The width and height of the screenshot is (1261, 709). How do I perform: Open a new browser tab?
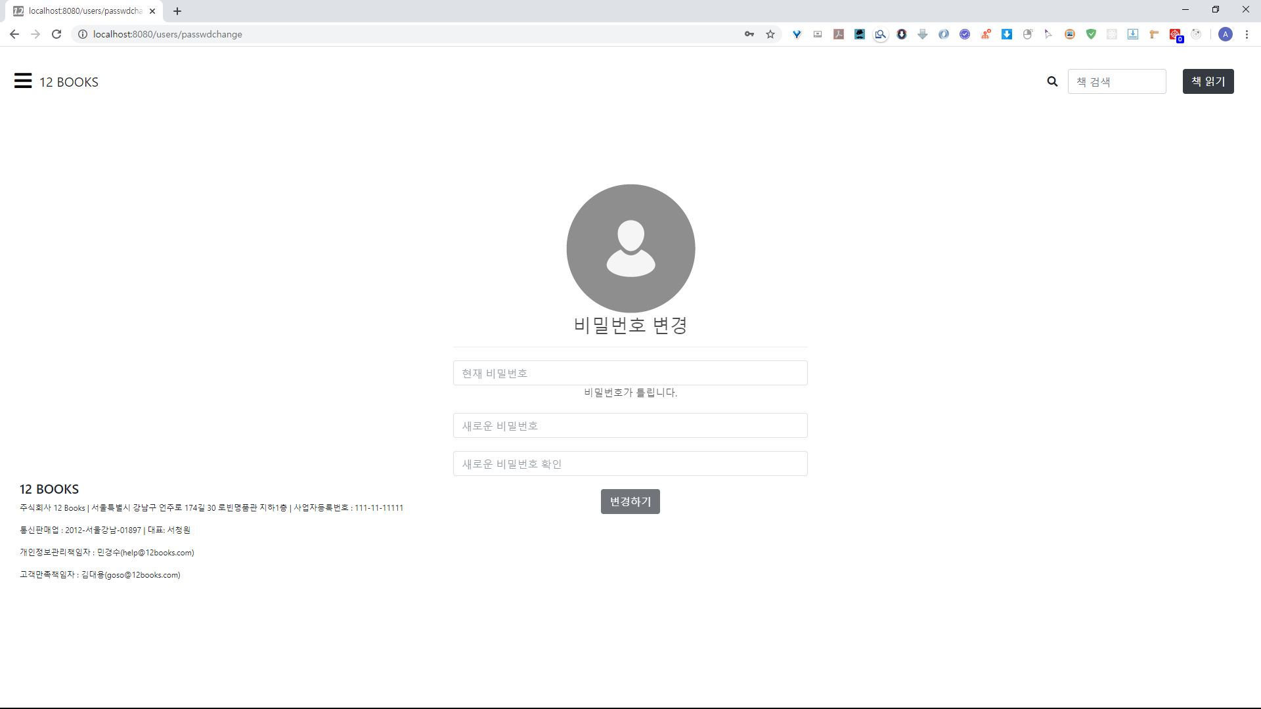(x=177, y=11)
